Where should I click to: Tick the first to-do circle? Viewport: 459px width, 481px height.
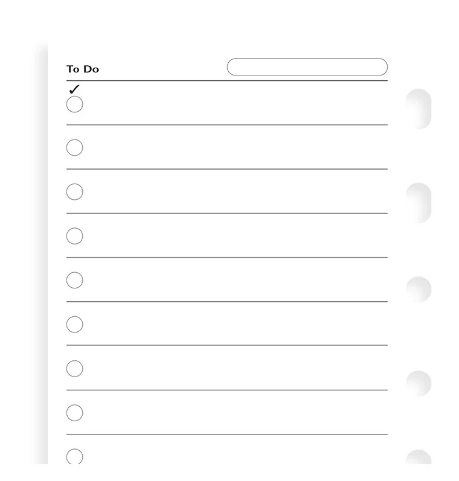coord(74,104)
